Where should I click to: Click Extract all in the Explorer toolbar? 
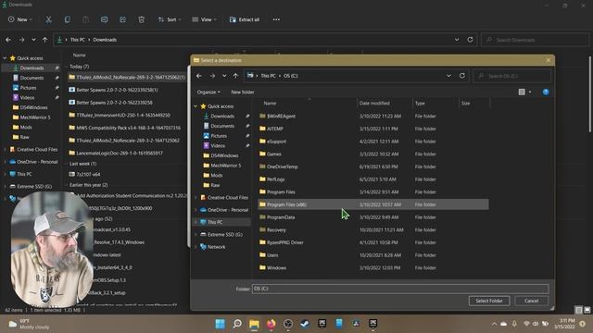tap(245, 19)
